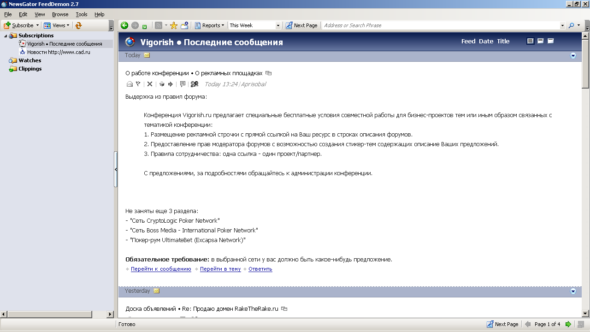This screenshot has height=332, width=590.
Task: Collapse the Subscriptions folder tree
Action: coord(6,36)
